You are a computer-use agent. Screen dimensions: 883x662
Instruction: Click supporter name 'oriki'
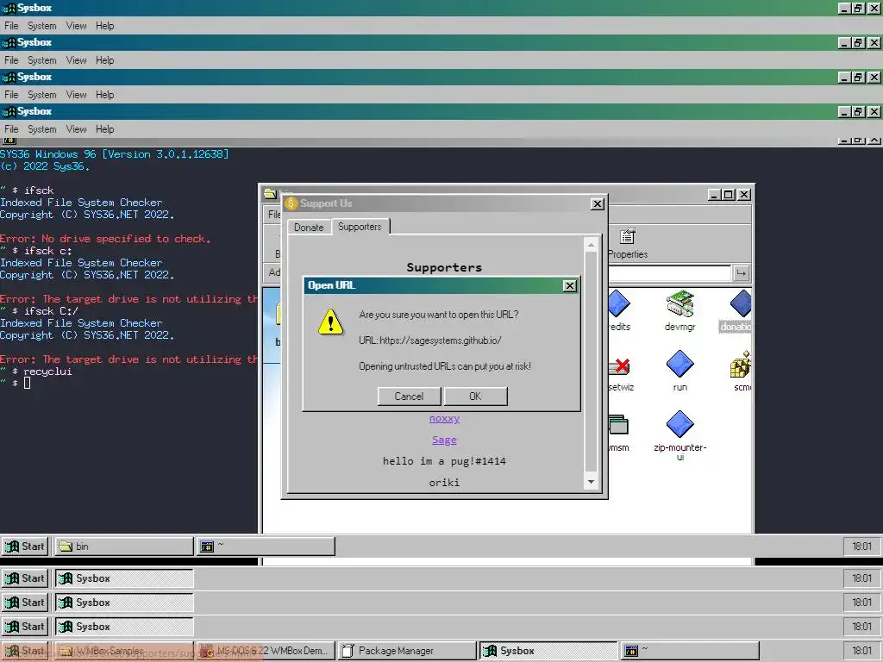pos(444,483)
